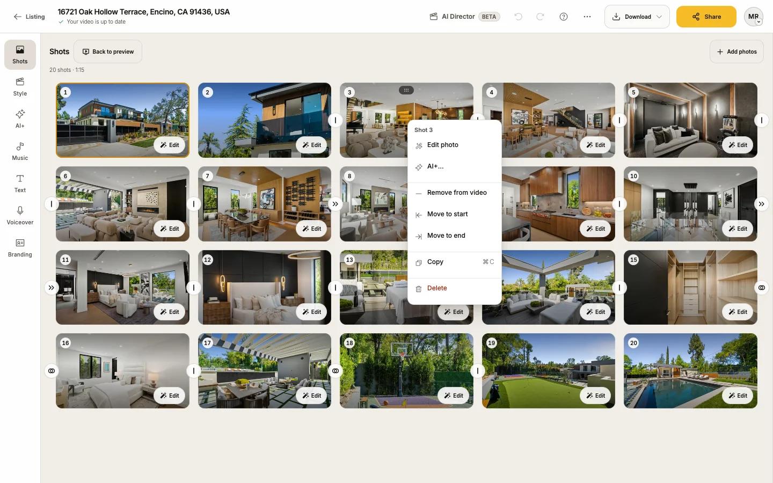Click Back to preview

coord(108,52)
